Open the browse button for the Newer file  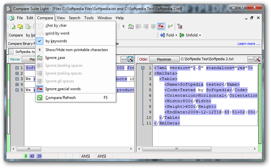tap(123, 59)
